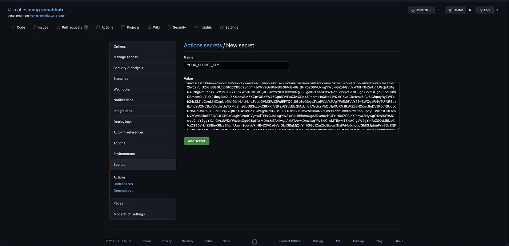
Task: Click the Pull requests icon
Action: coord(58,27)
